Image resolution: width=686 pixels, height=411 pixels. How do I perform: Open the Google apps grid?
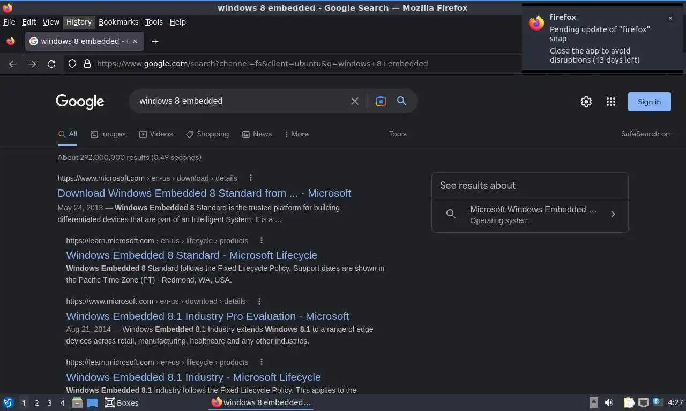coord(610,102)
